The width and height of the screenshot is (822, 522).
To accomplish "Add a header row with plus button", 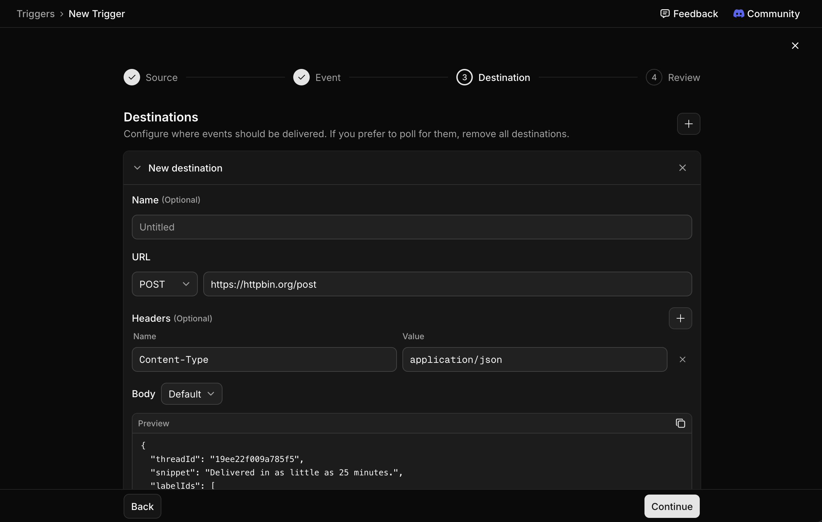I will click(x=680, y=318).
